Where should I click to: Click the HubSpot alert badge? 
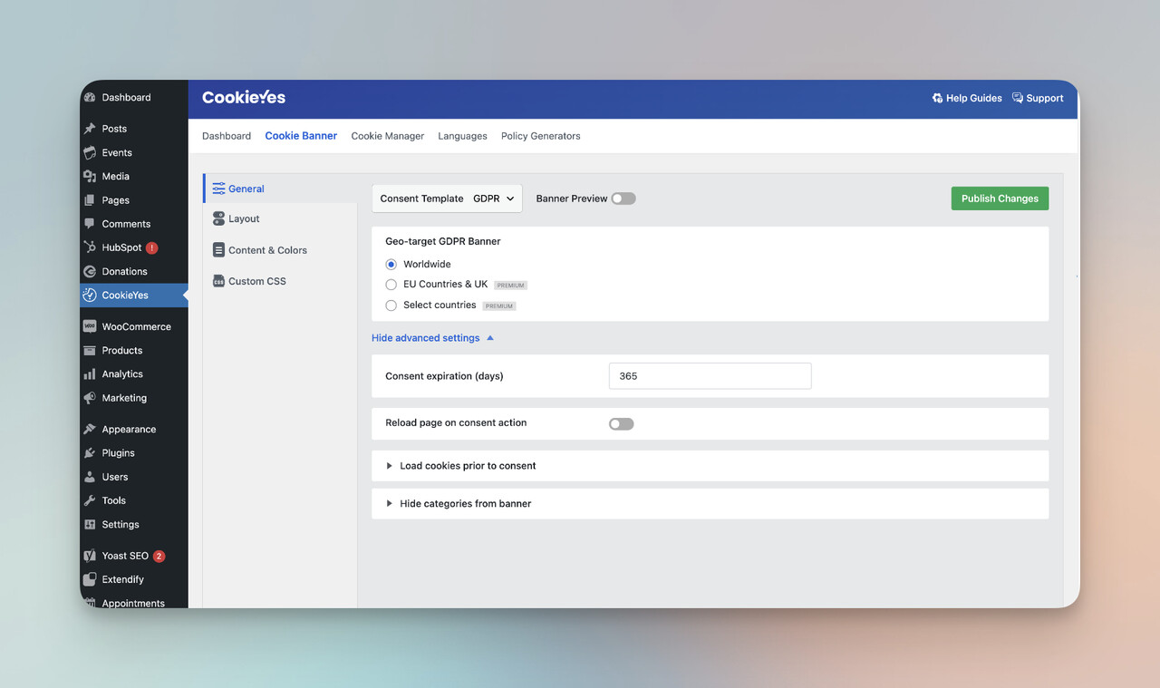[151, 247]
